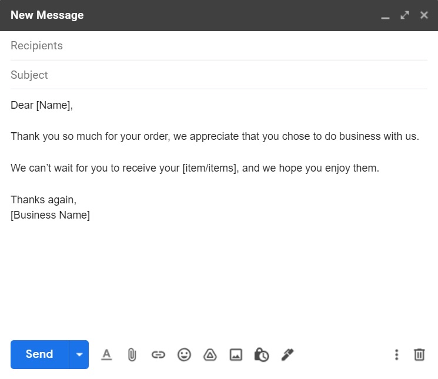Image resolution: width=438 pixels, height=379 pixels.
Task: Open the emoji picker
Action: pyautogui.click(x=184, y=354)
